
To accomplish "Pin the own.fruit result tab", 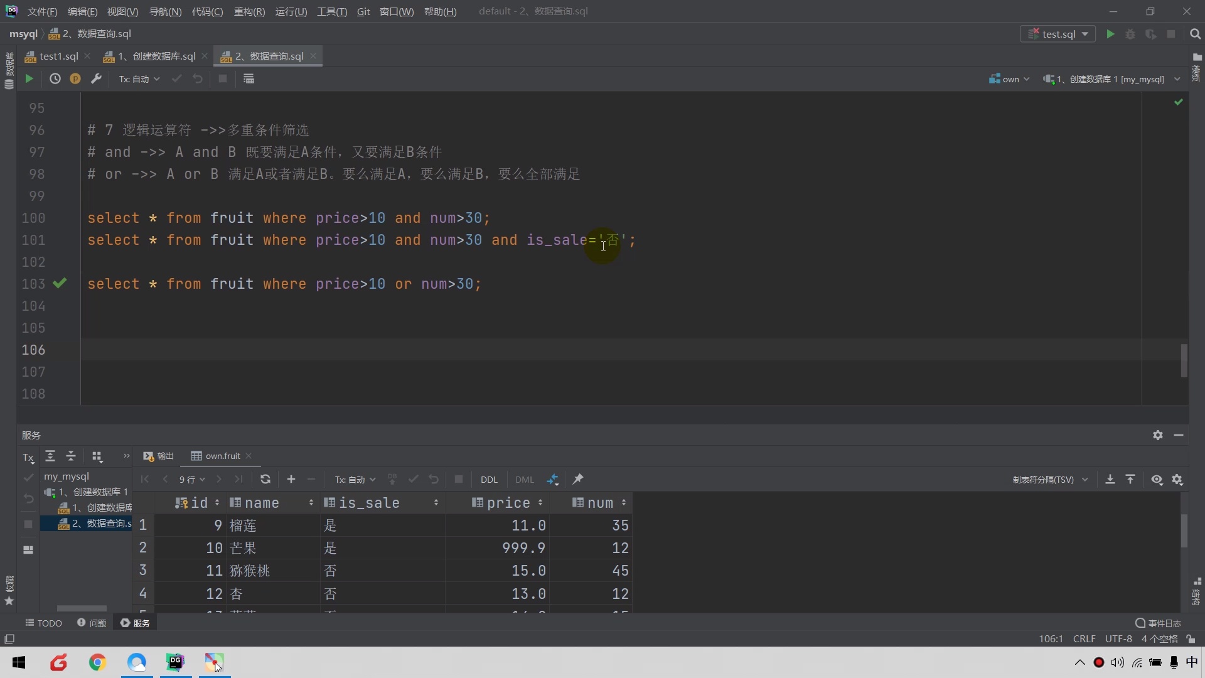I will [x=578, y=479].
